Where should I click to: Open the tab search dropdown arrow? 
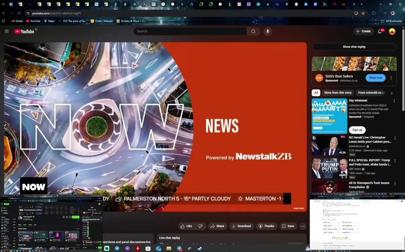[3, 4]
